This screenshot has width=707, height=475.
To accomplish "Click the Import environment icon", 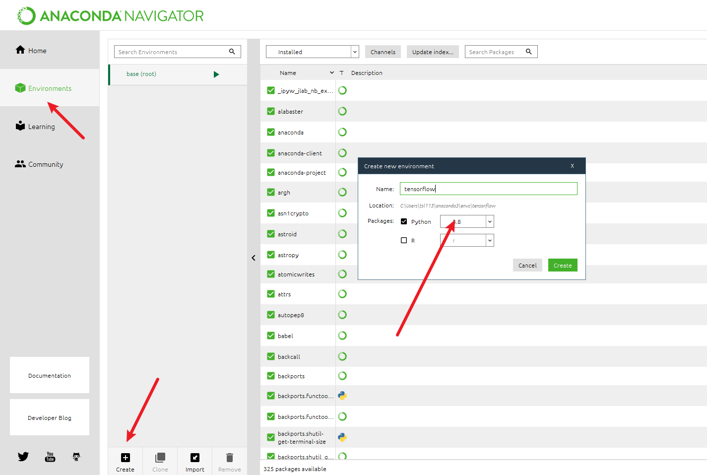I will coord(195,458).
